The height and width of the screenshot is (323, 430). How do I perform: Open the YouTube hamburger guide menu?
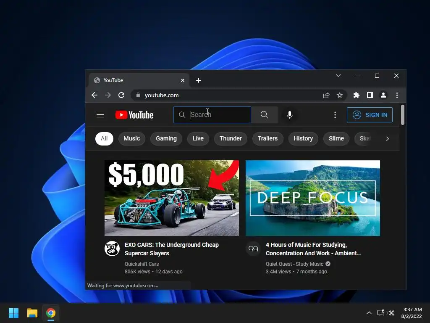(x=100, y=114)
